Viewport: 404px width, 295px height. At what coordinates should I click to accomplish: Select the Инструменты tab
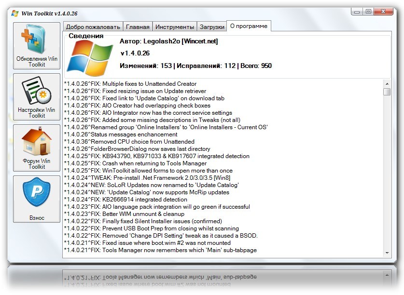point(175,27)
